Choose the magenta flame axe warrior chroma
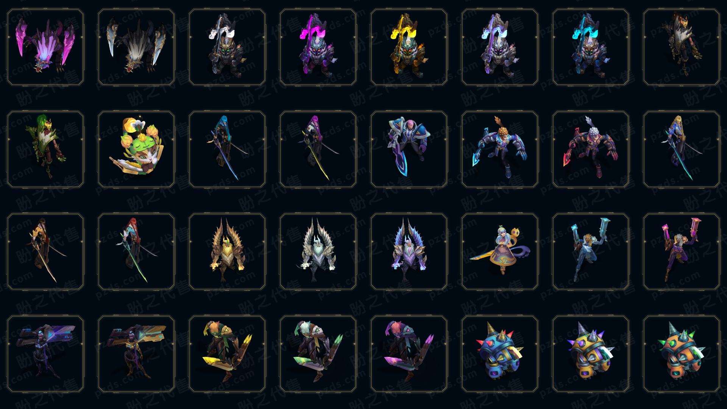Screen dimensions: 727x409 pyautogui.click(x=318, y=47)
